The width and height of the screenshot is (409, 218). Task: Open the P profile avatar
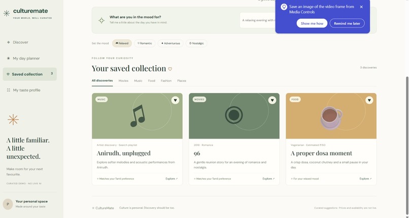point(8,204)
